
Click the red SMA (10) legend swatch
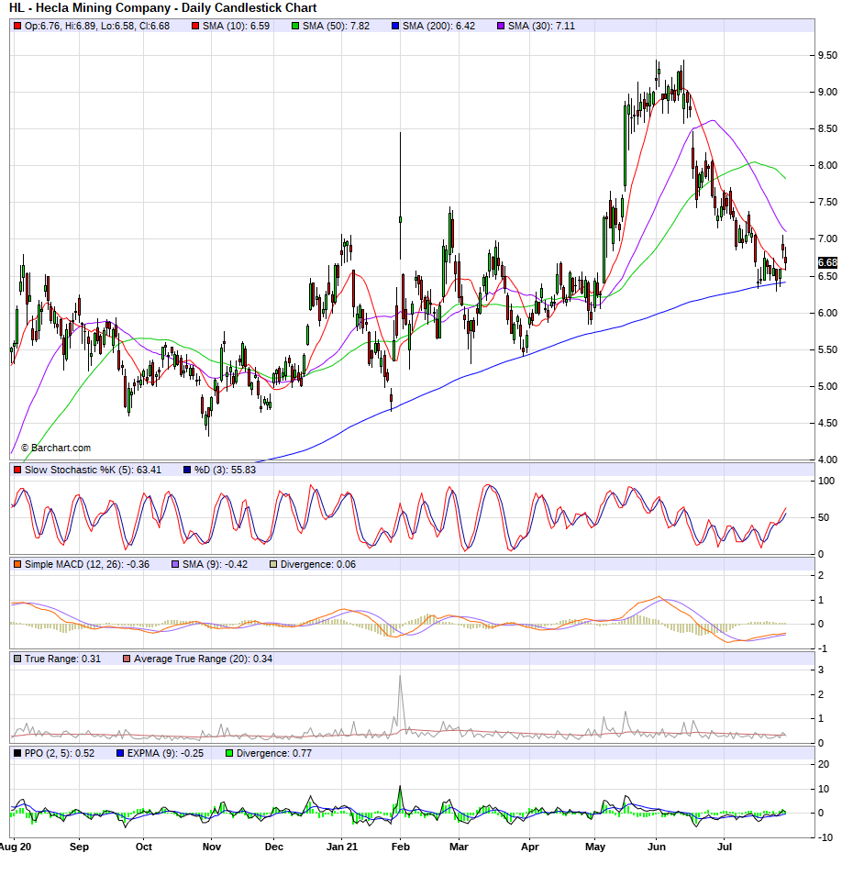(x=195, y=27)
